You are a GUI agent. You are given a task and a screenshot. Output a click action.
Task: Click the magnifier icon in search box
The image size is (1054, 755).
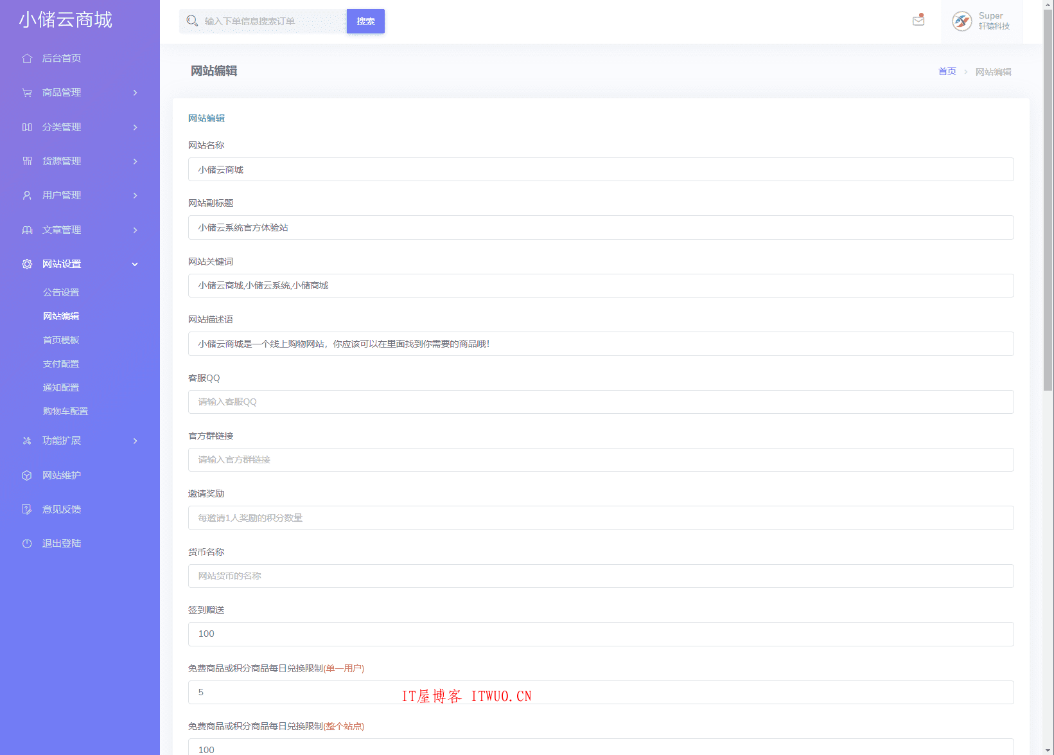coord(192,21)
